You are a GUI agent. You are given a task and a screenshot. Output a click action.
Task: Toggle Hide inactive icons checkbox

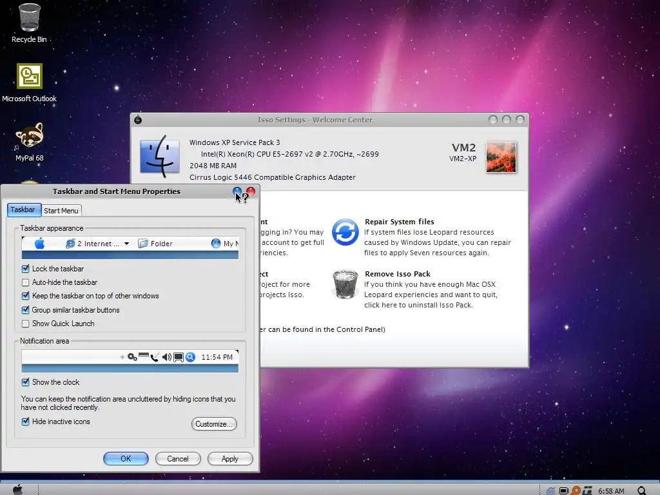click(x=25, y=422)
